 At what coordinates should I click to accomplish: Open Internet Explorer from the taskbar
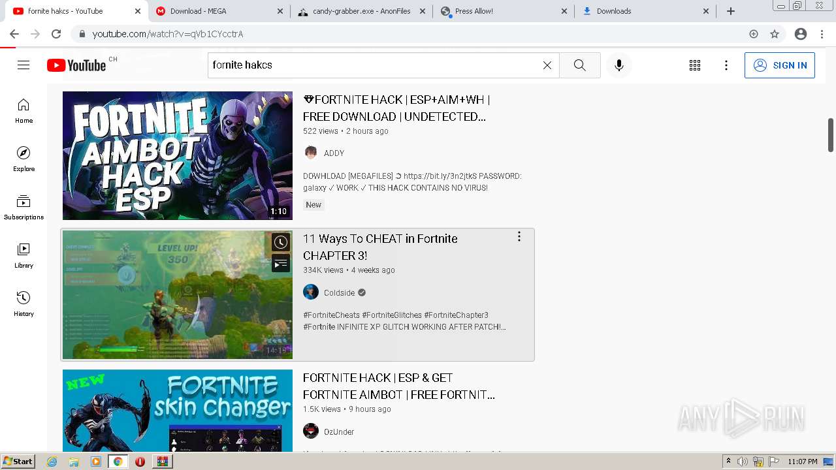[52, 462]
